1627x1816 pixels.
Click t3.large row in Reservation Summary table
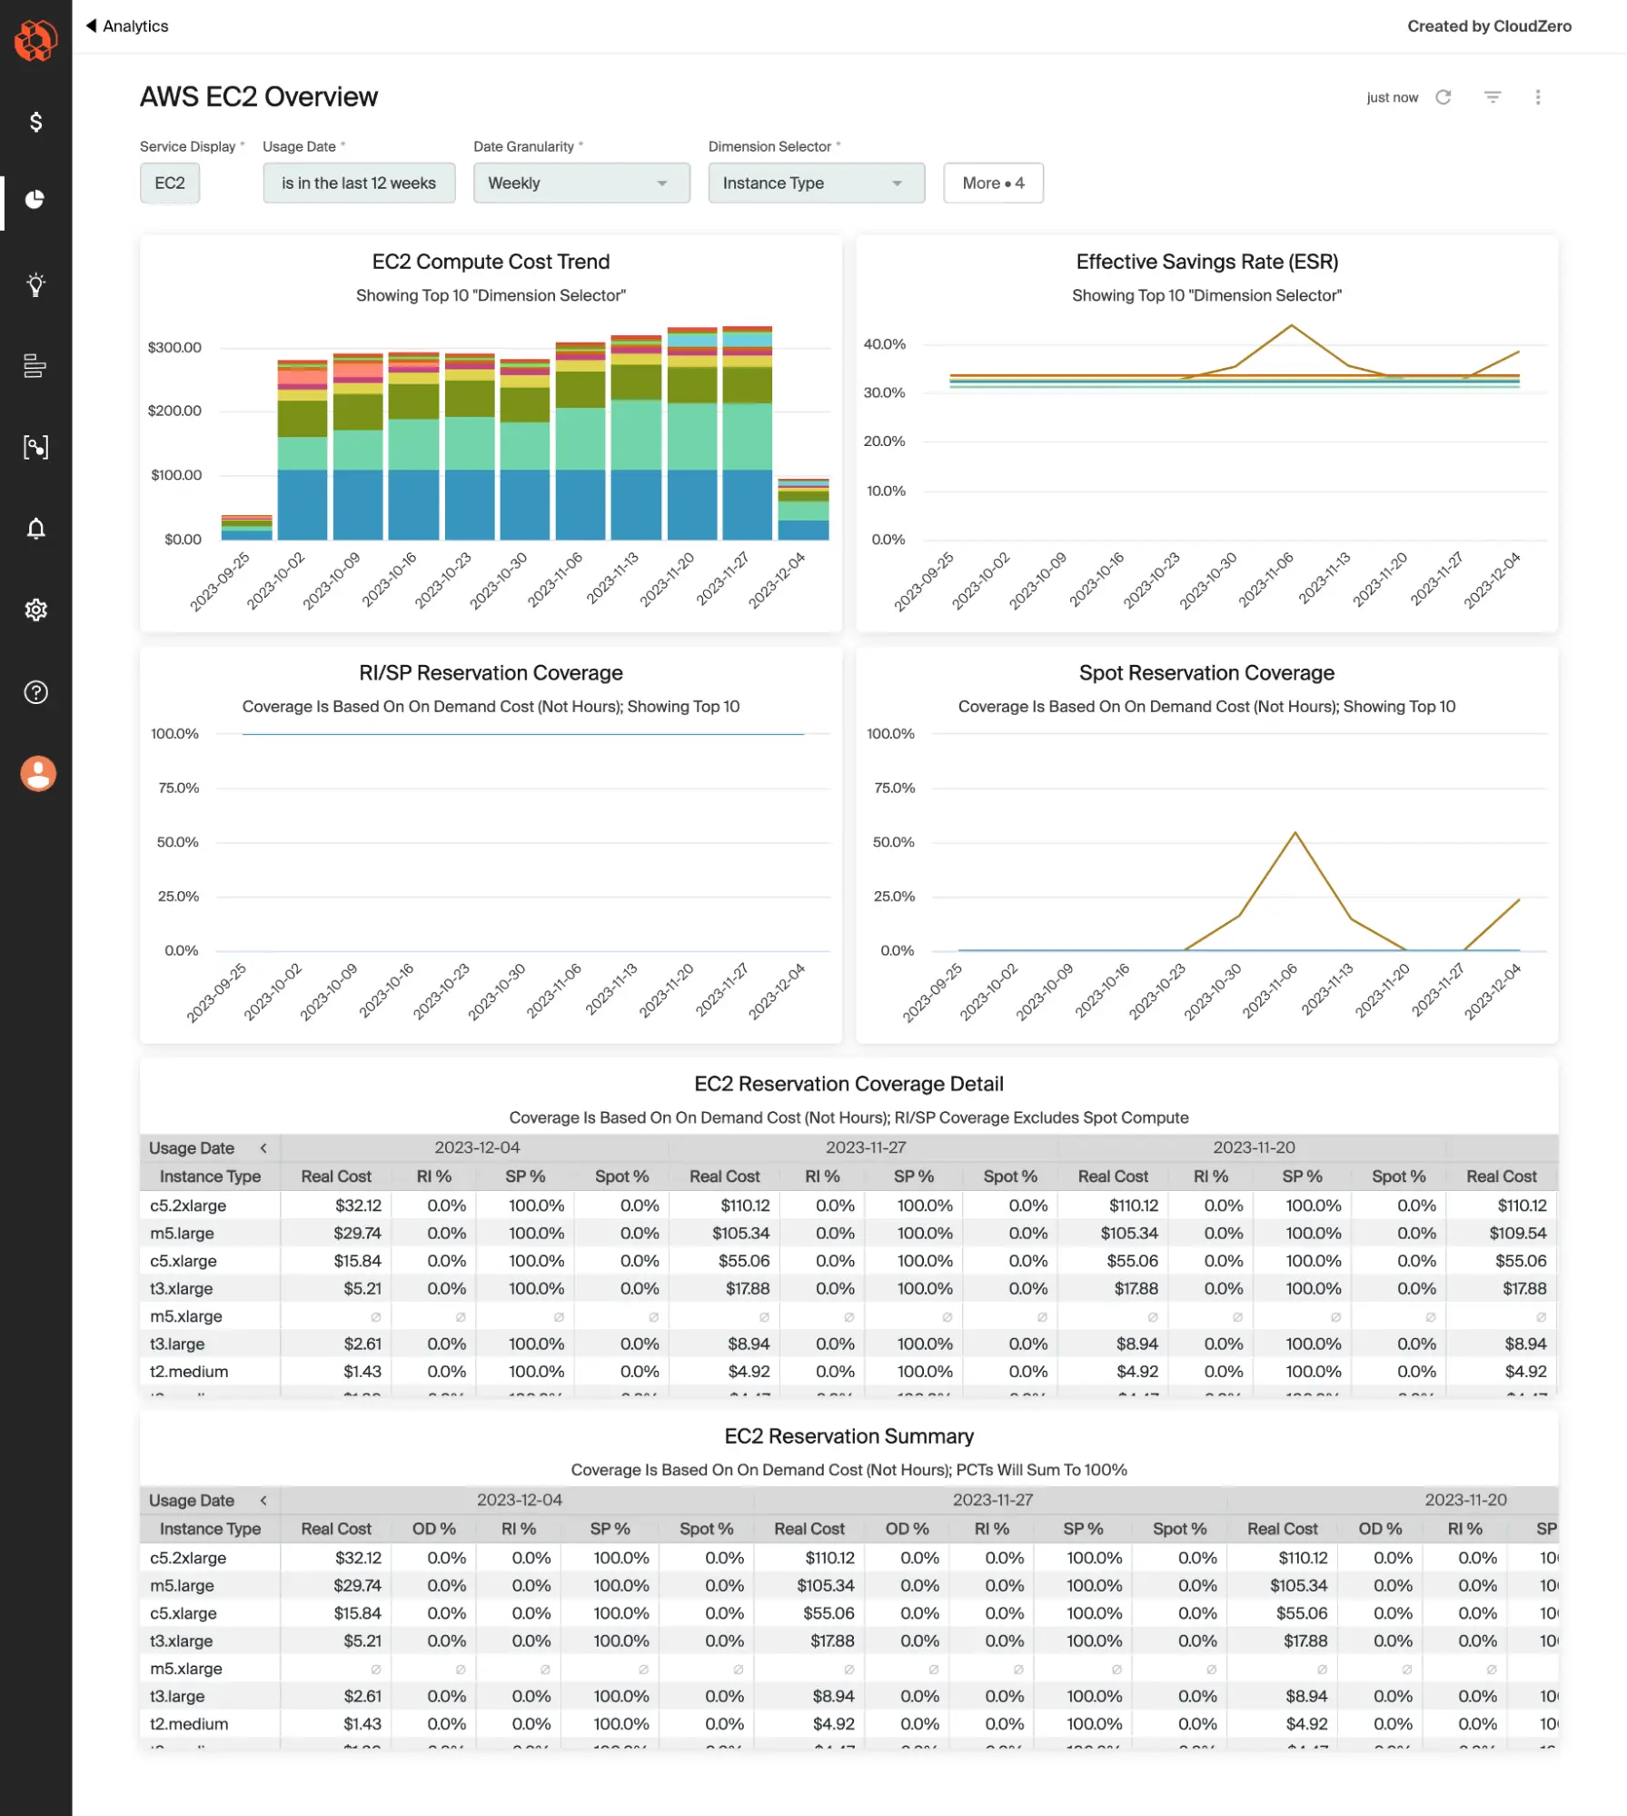click(x=848, y=1696)
